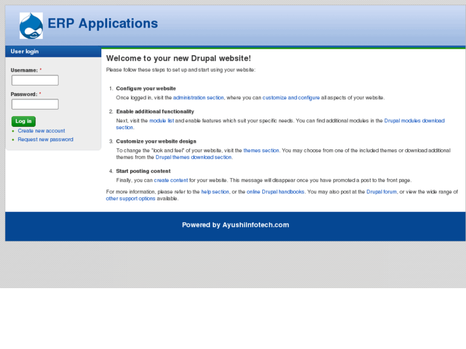Open the help section link
466x349 pixels.
tap(215, 192)
